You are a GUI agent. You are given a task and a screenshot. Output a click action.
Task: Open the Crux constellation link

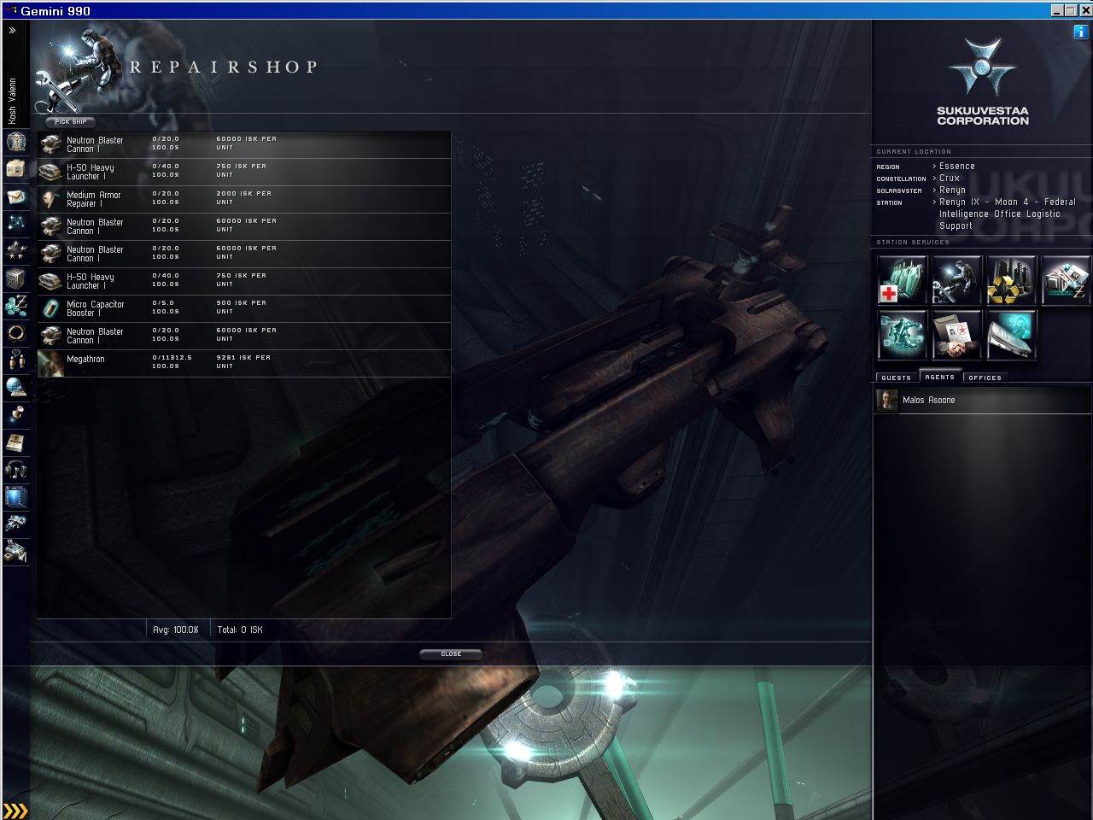[950, 179]
